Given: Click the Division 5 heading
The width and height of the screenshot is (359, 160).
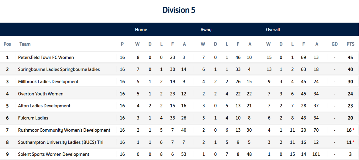Looking at the screenshot, I should point(179,10).
